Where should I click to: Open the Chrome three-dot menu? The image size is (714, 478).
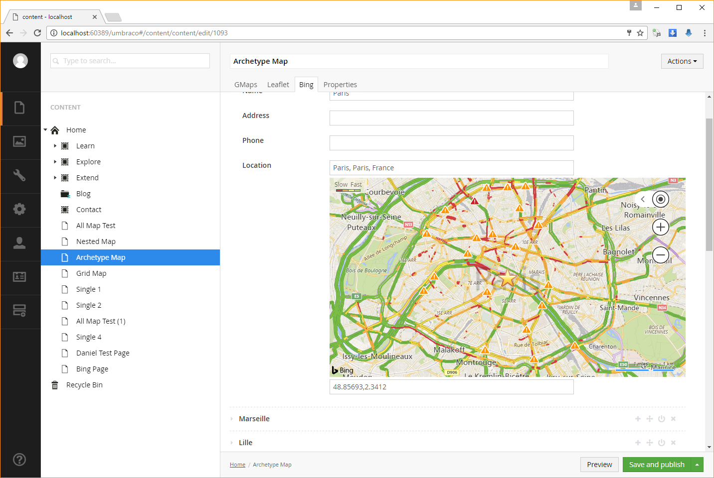pyautogui.click(x=705, y=33)
